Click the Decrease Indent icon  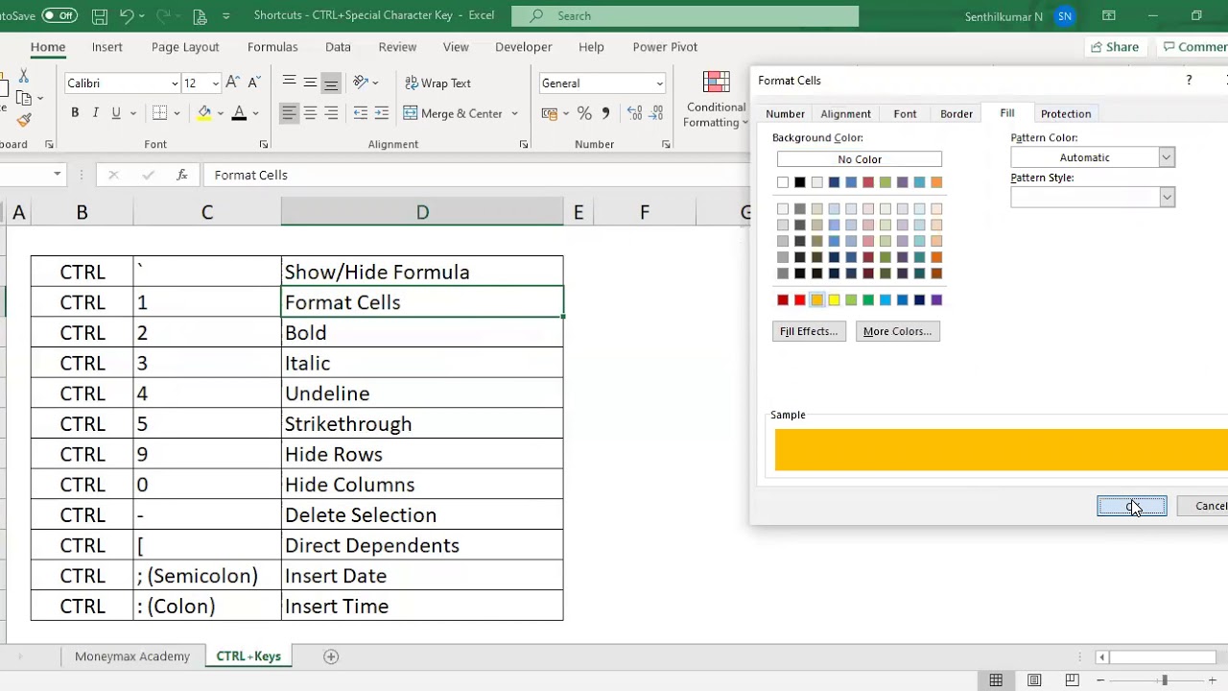click(x=361, y=113)
